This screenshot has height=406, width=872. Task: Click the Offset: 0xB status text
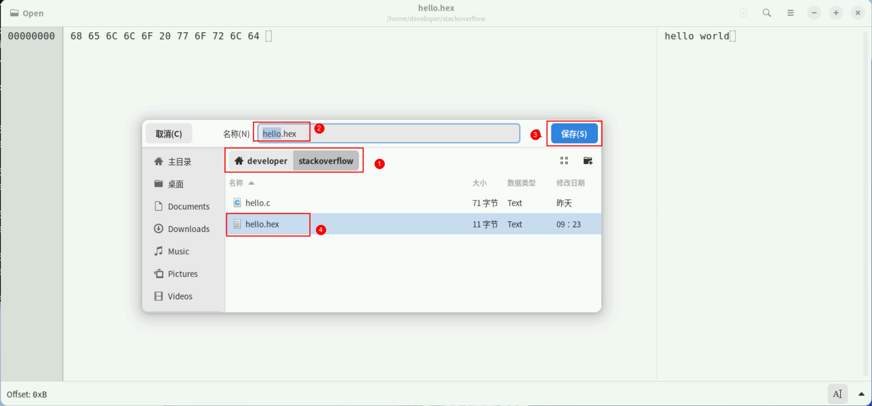point(27,395)
